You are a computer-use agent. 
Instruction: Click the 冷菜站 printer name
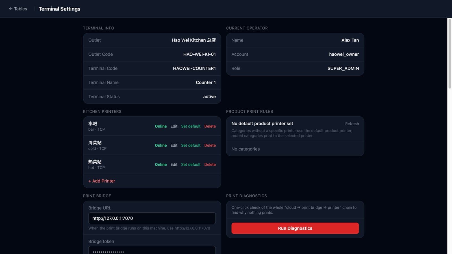point(95,143)
